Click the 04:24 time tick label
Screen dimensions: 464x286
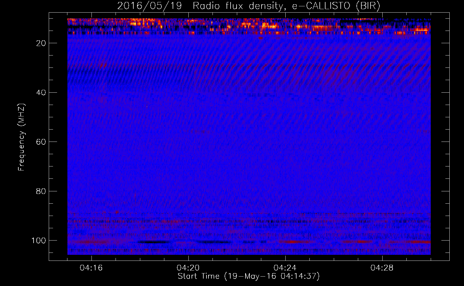tap(285, 268)
